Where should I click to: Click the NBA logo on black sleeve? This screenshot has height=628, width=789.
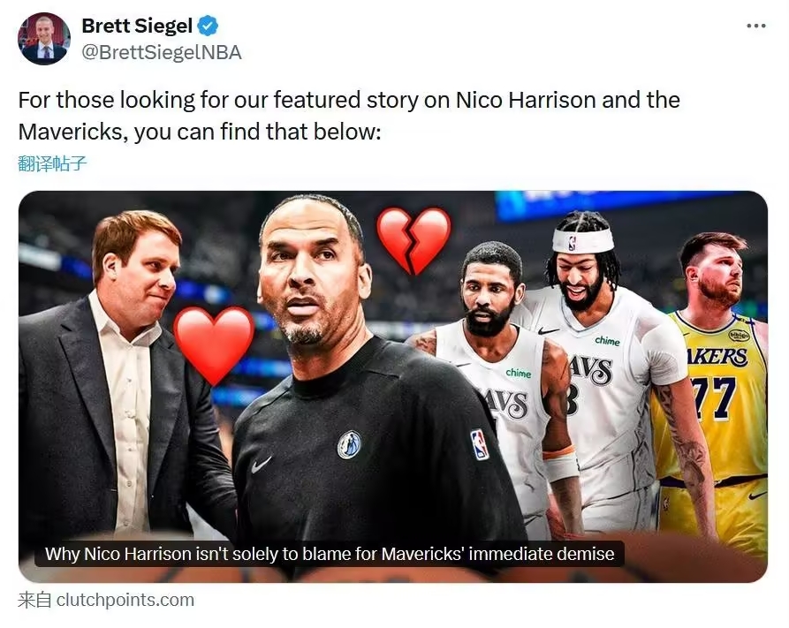tap(480, 444)
